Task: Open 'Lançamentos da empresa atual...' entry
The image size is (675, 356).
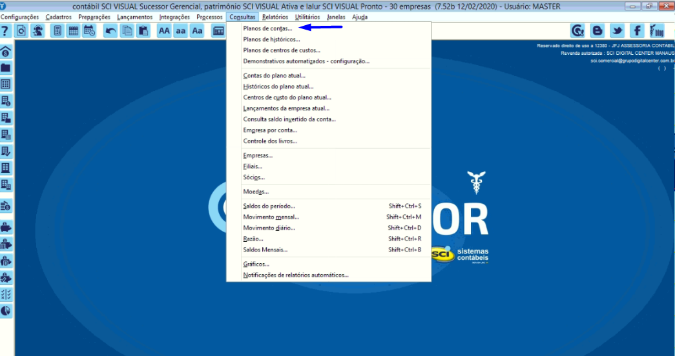Action: point(286,108)
